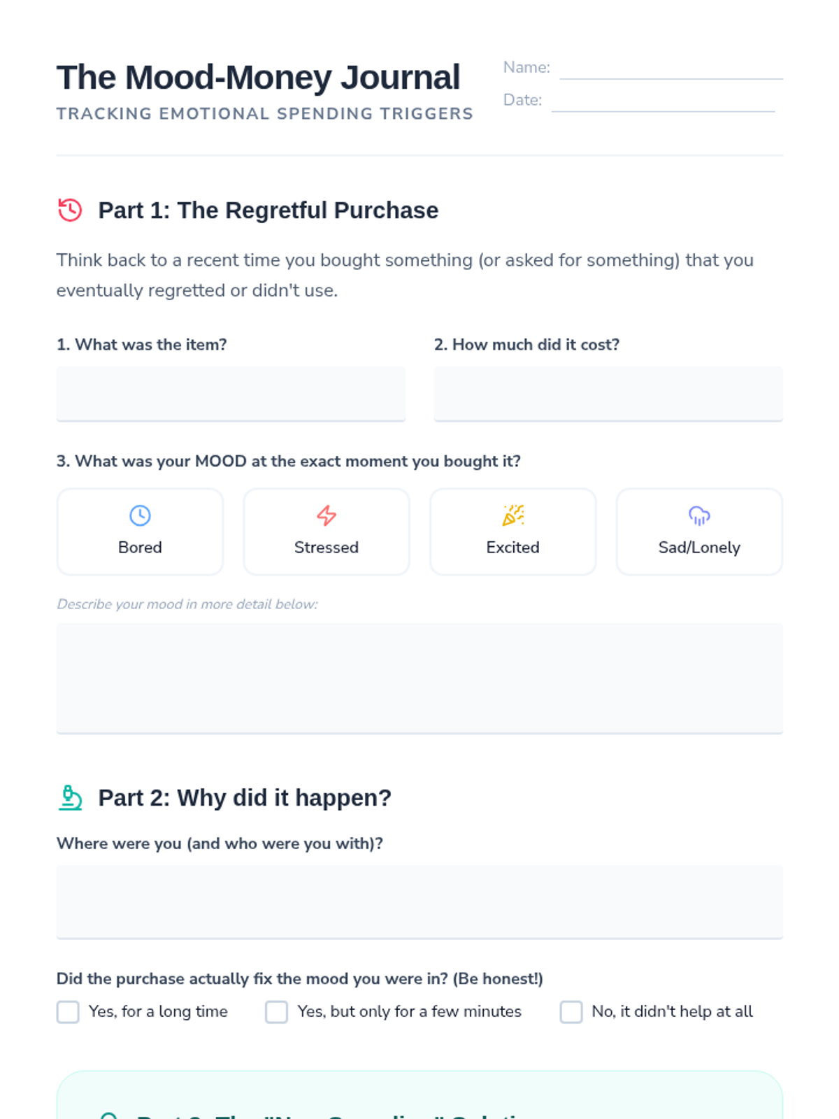Click the rain cloud Sad/Lonely icon
Viewport: 839px width, 1119px height.
click(699, 515)
